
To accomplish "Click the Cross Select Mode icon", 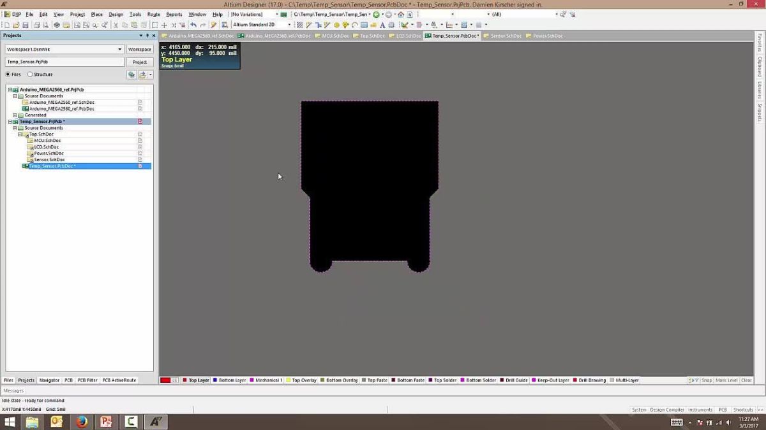I will 225,24.
